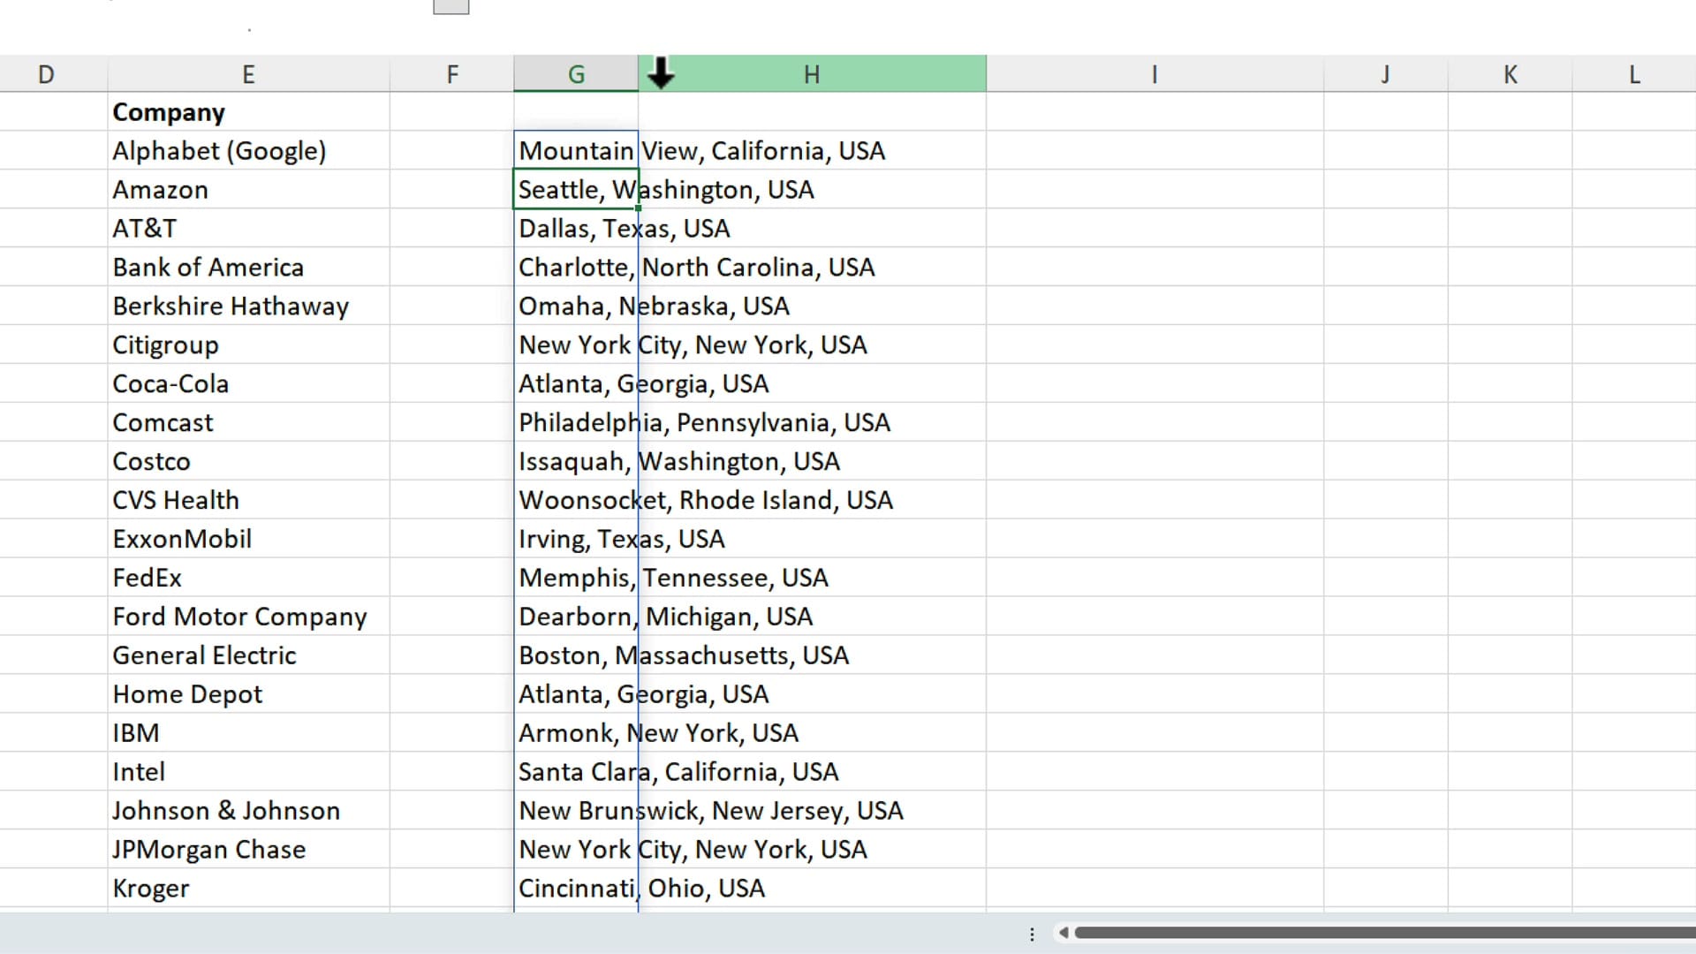Select column header D

[x=46, y=74]
